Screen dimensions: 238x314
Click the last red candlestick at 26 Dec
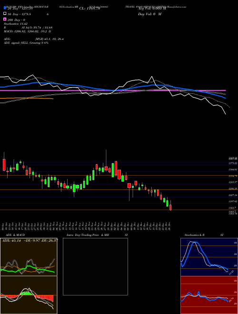[x=170, y=206]
